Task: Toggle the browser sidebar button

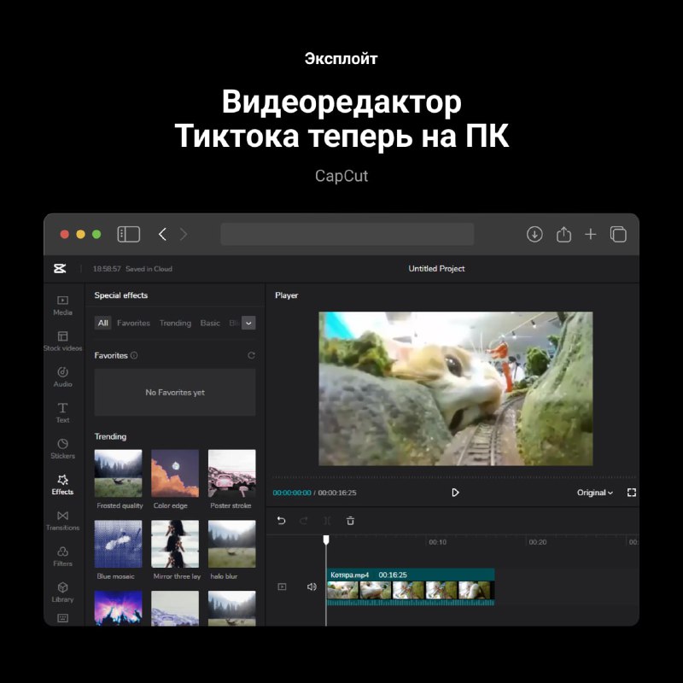Action: tap(129, 234)
